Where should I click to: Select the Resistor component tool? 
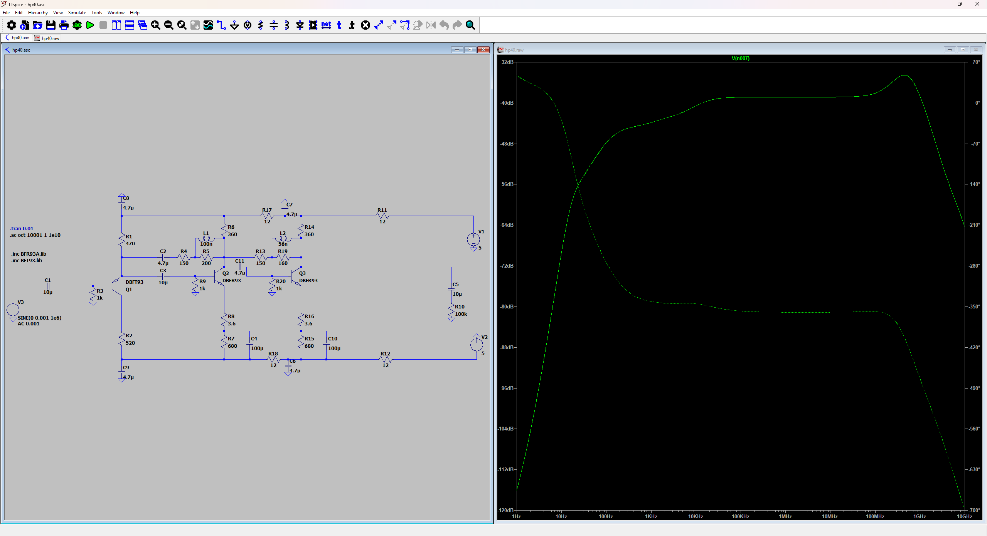pos(261,25)
